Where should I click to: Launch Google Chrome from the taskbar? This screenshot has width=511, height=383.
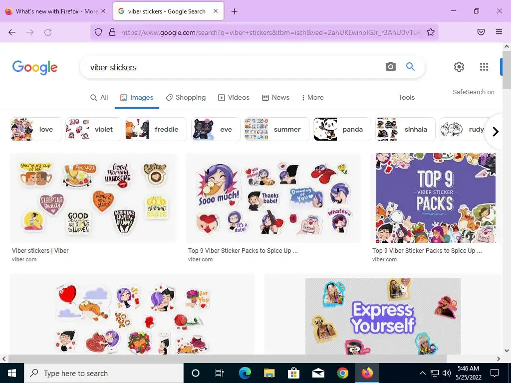point(342,373)
